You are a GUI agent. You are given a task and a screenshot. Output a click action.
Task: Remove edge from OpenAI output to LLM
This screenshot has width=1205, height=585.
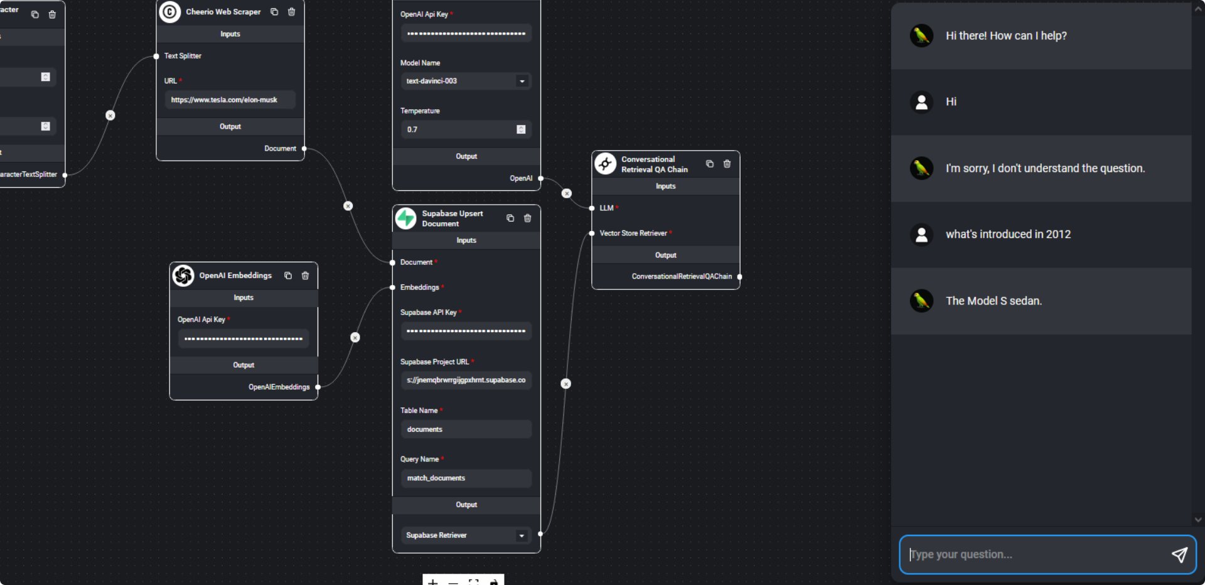567,193
